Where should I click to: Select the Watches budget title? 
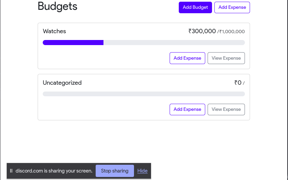(54, 31)
